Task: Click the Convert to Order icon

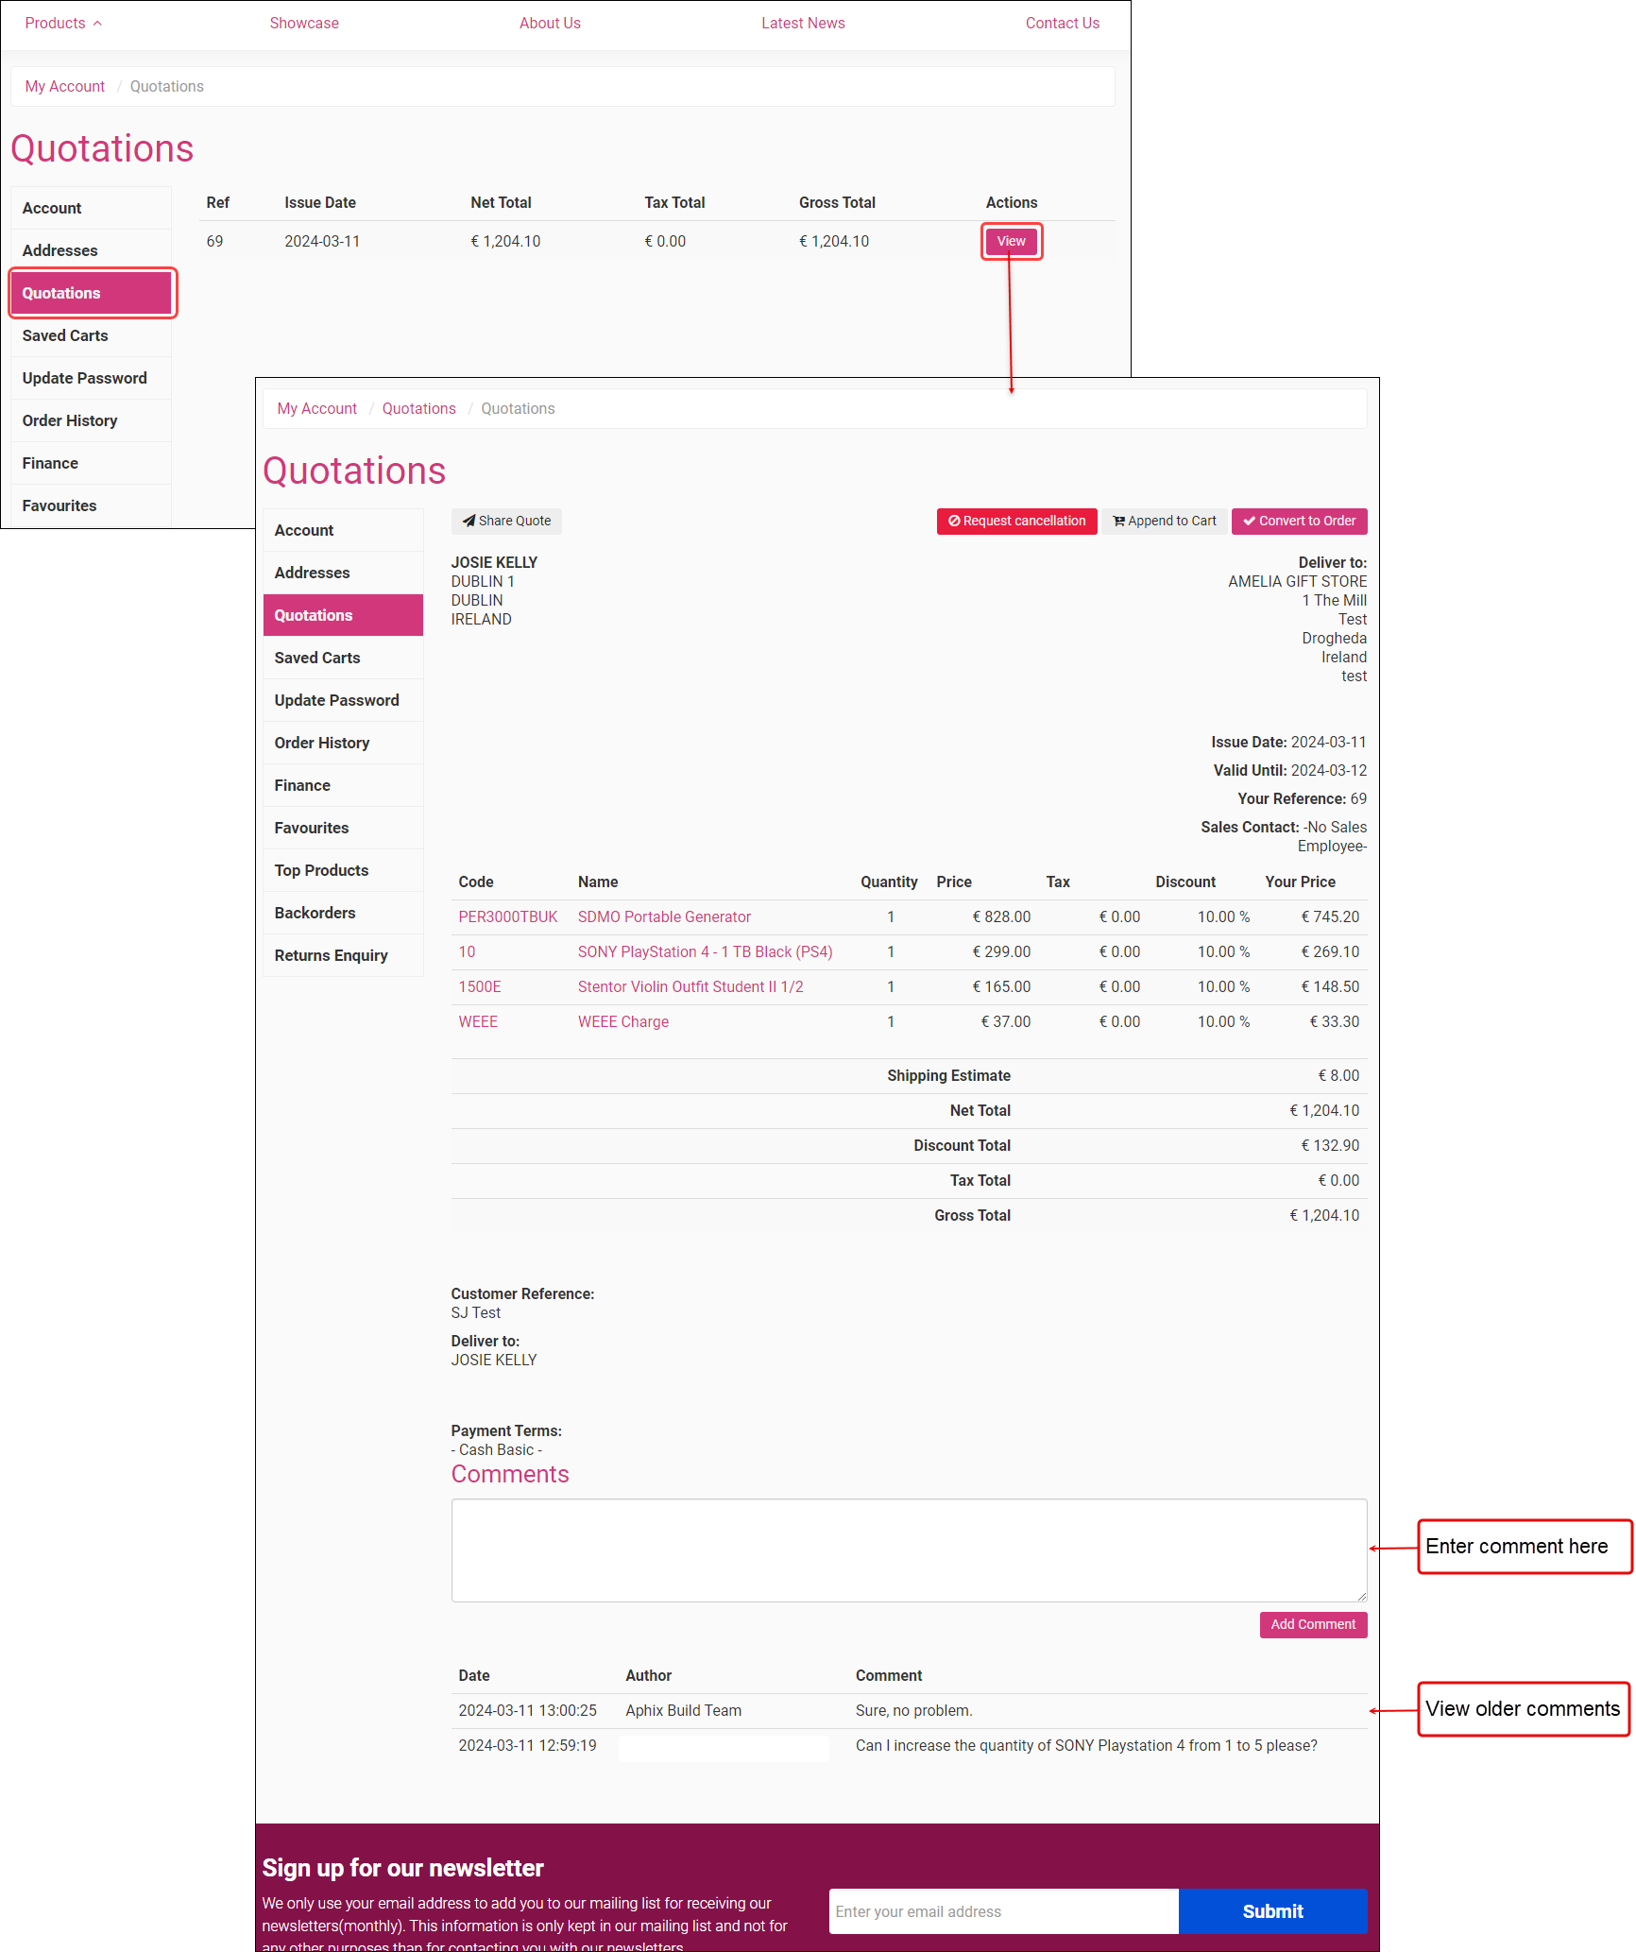Action: (x=1250, y=521)
